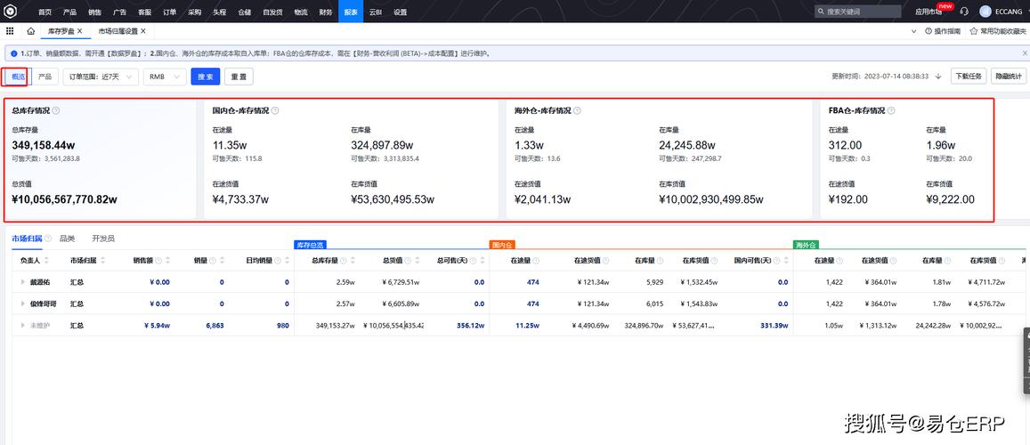Image resolution: width=1030 pixels, height=445 pixels.
Task: Go to the home tab icon
Action: coord(31,31)
